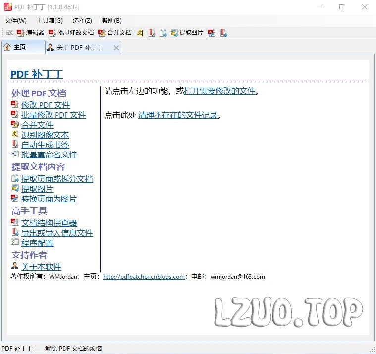This screenshot has width=376, height=354.
Task: Click the 批量修改 PDF 文件 link
Action: pyautogui.click(x=54, y=115)
